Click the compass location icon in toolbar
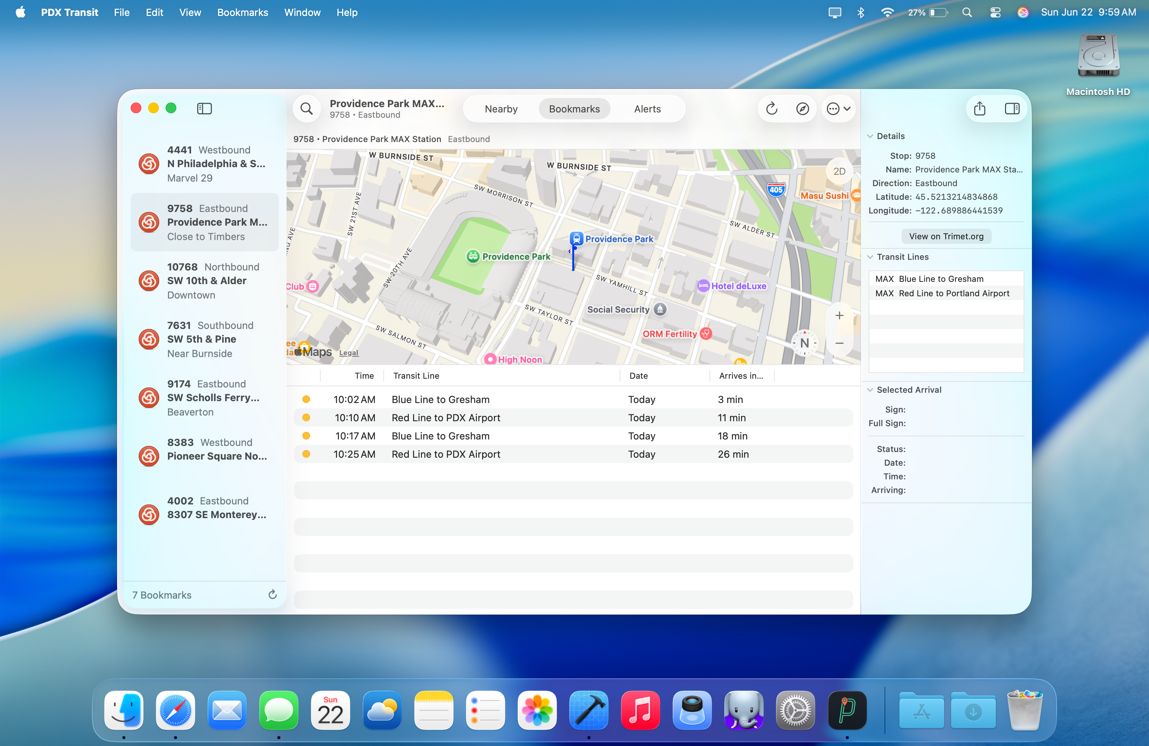The image size is (1149, 746). pos(802,109)
